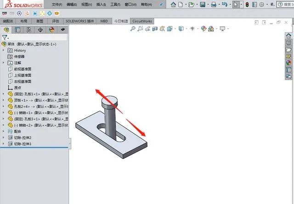Expand the 配合 mates folder

tap(3, 131)
